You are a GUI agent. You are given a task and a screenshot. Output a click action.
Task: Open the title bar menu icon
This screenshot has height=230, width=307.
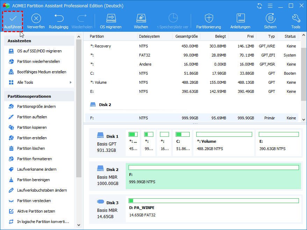point(269,6)
